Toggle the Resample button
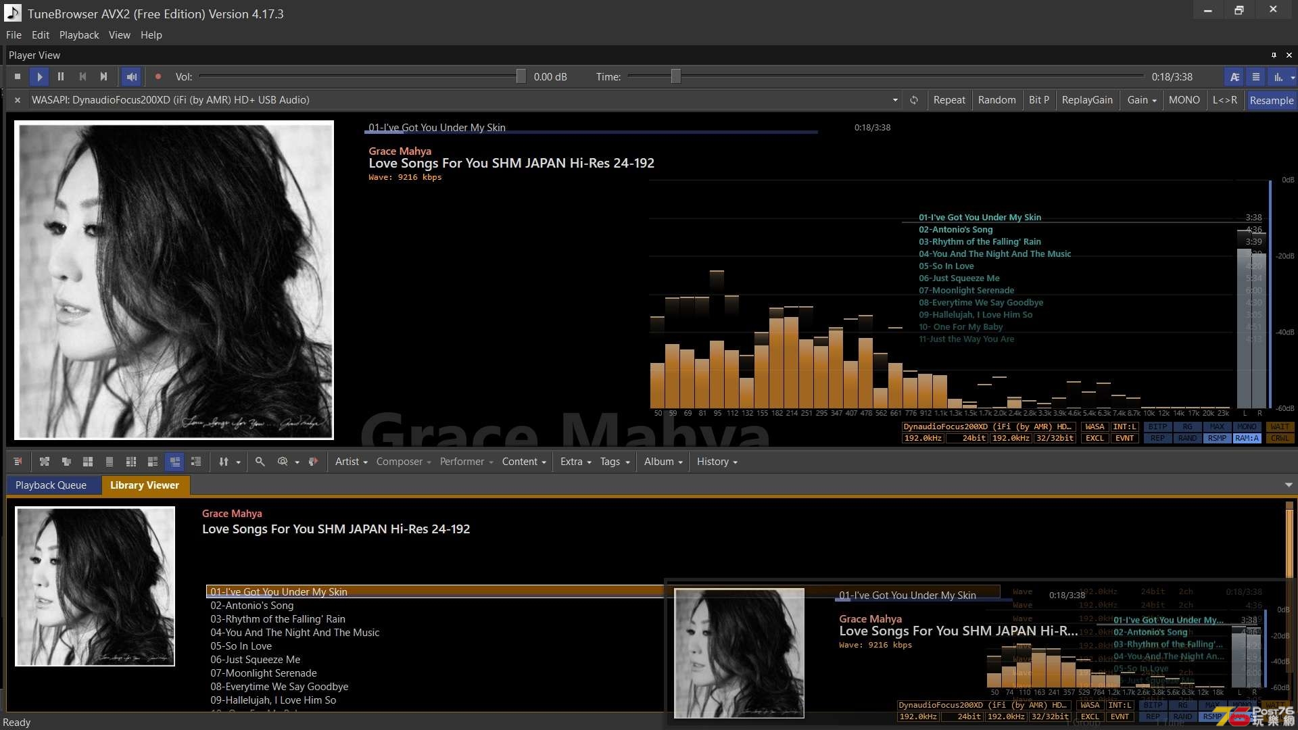This screenshot has height=730, width=1298. 1271,100
